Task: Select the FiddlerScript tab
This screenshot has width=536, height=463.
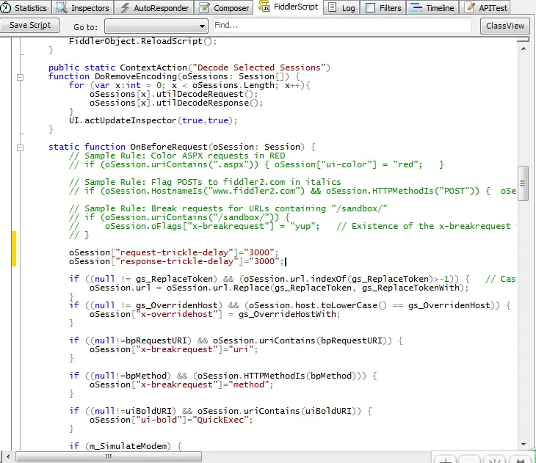Action: (x=289, y=7)
